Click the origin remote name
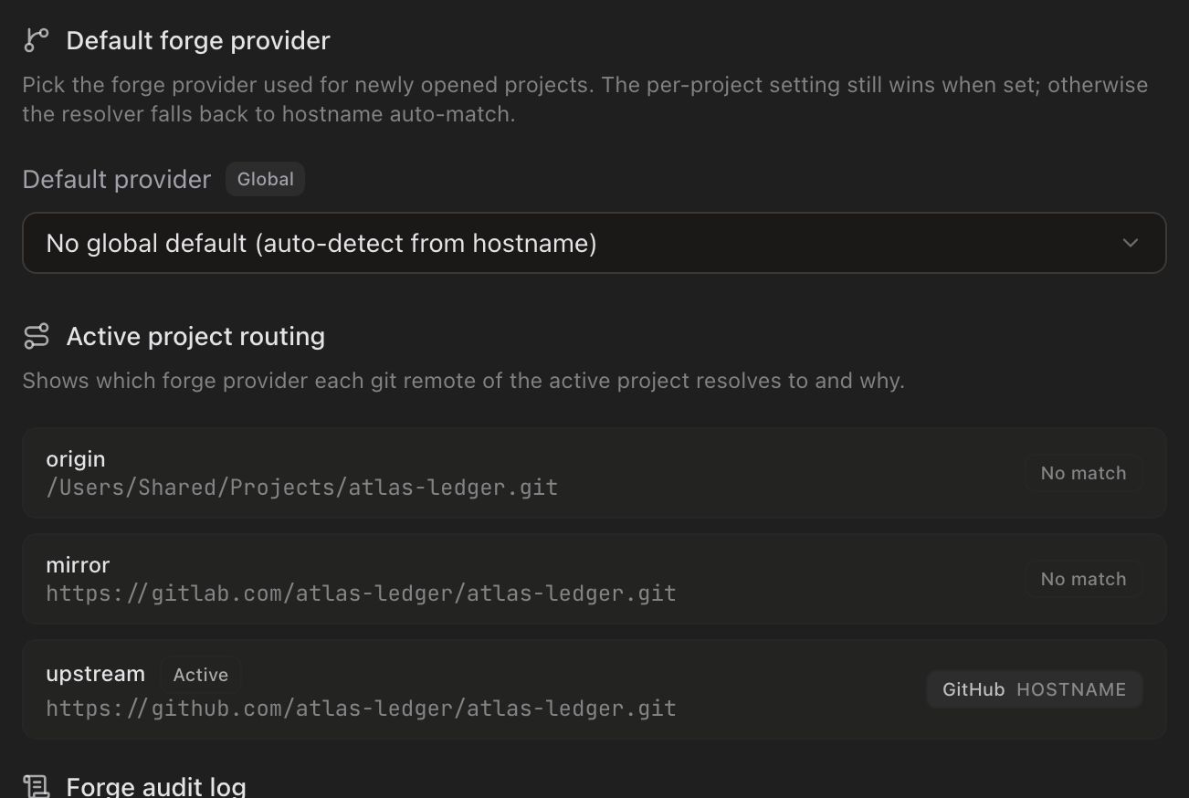 click(76, 458)
